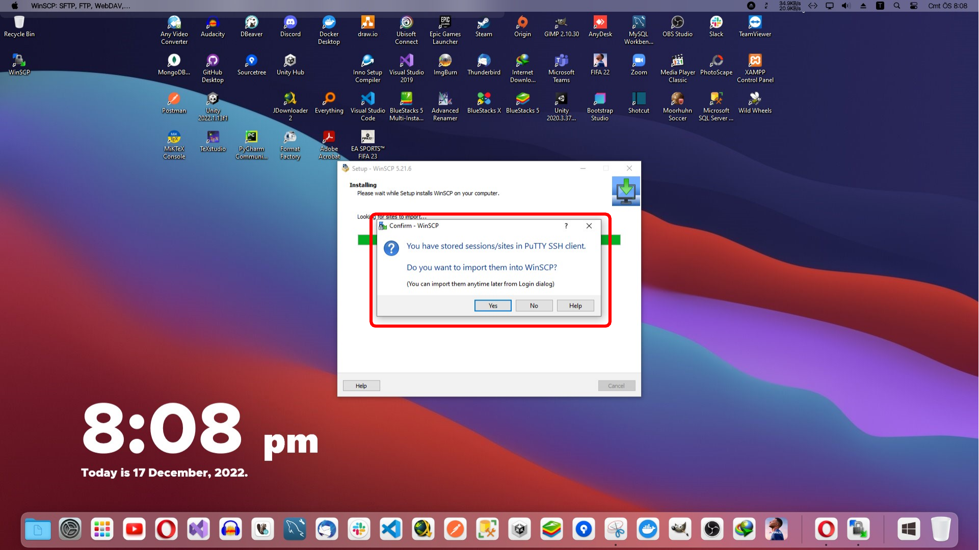Select the XAMPP Control Panel icon
Image resolution: width=979 pixels, height=550 pixels.
755,68
